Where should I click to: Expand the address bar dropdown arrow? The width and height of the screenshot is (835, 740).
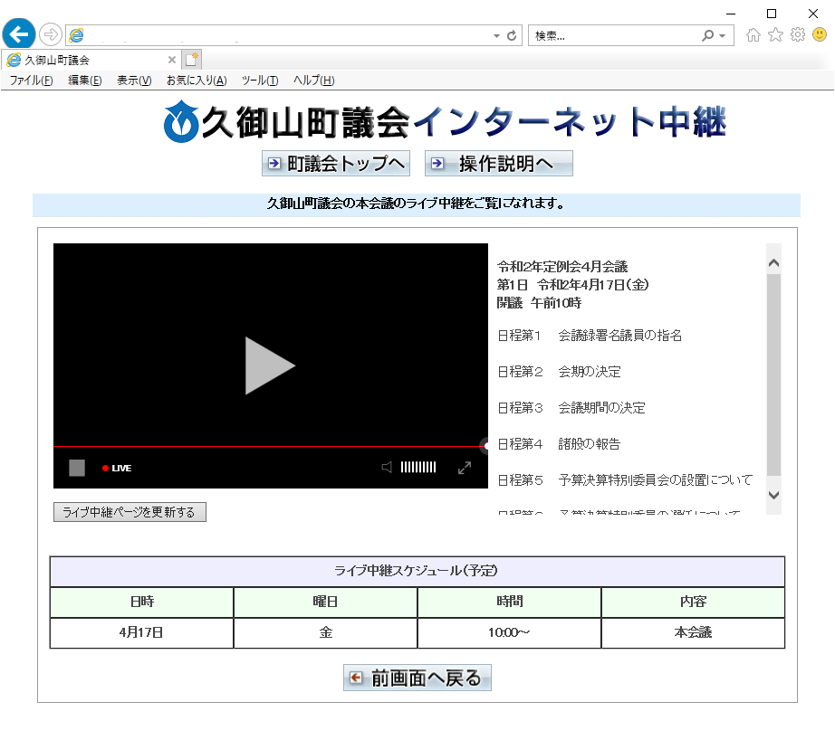pyautogui.click(x=496, y=35)
